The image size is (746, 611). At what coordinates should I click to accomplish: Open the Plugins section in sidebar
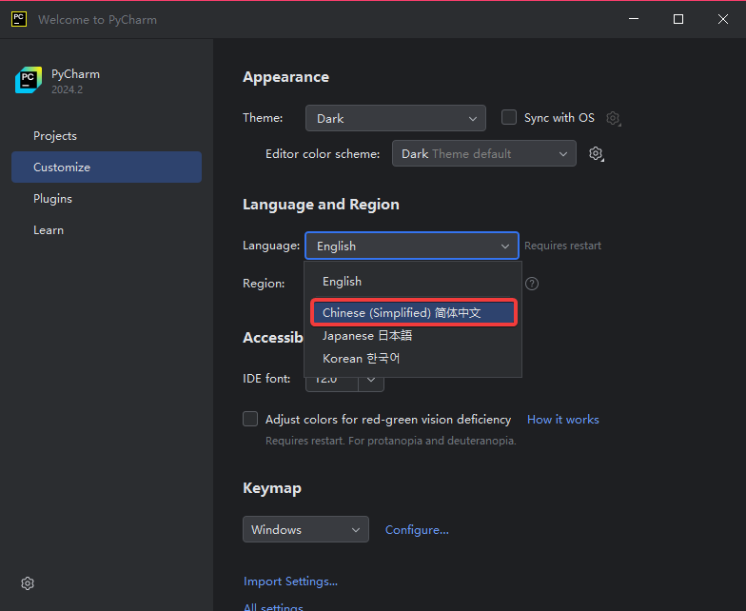tap(52, 199)
